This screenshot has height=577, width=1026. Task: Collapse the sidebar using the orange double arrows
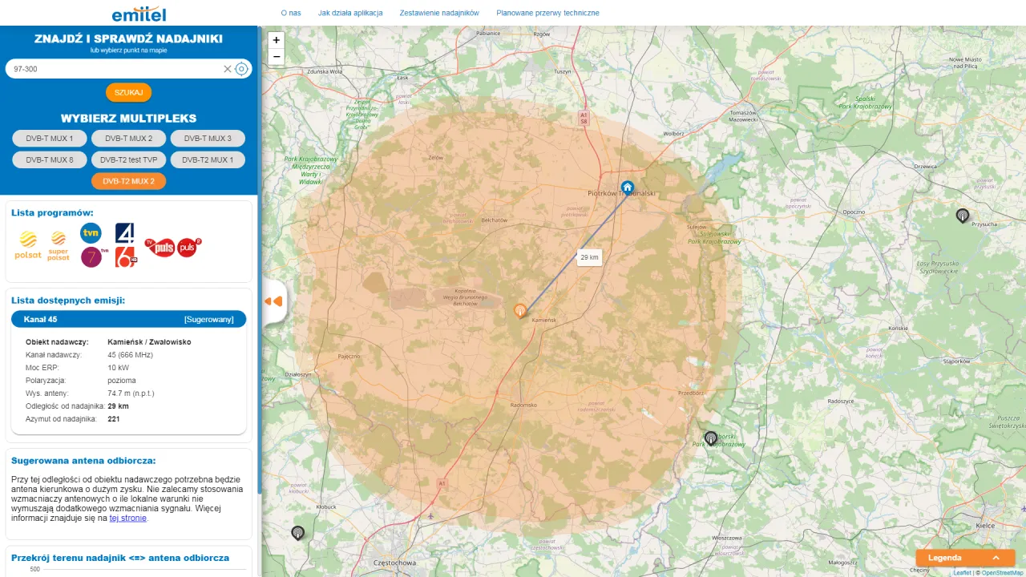tap(273, 301)
